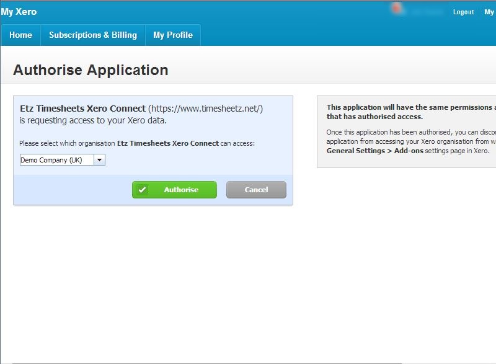The width and height of the screenshot is (496, 364).
Task: Click 'is requesting access to your Xero data' text
Action: [x=93, y=120]
